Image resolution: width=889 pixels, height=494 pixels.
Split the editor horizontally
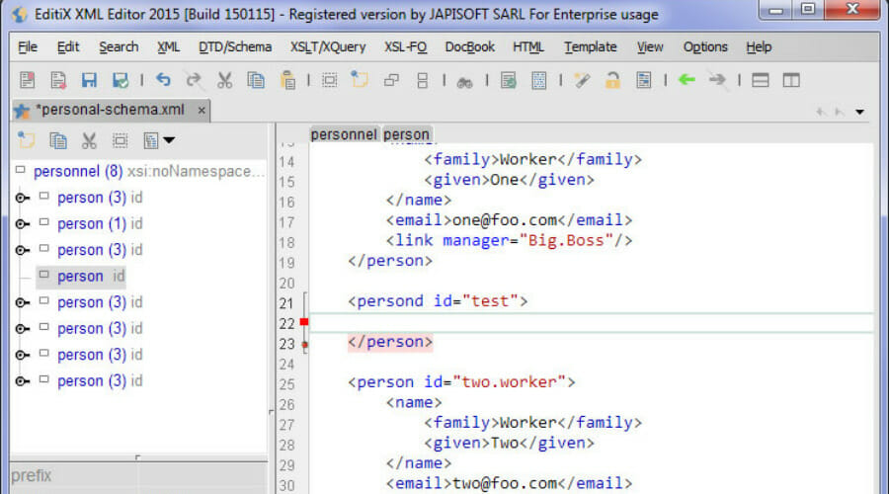[761, 80]
